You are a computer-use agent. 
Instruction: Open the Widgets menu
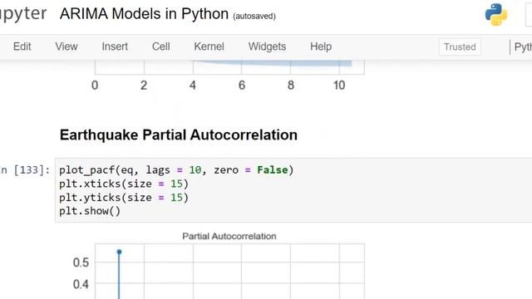[x=267, y=47]
